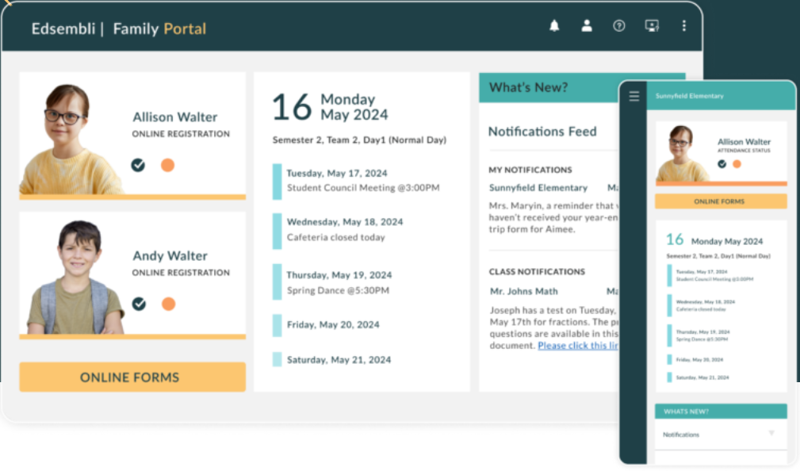Select the Tuesday, May 17, 2024 entry in desktop view
Viewport: 800px width, 471px height.
click(337, 173)
